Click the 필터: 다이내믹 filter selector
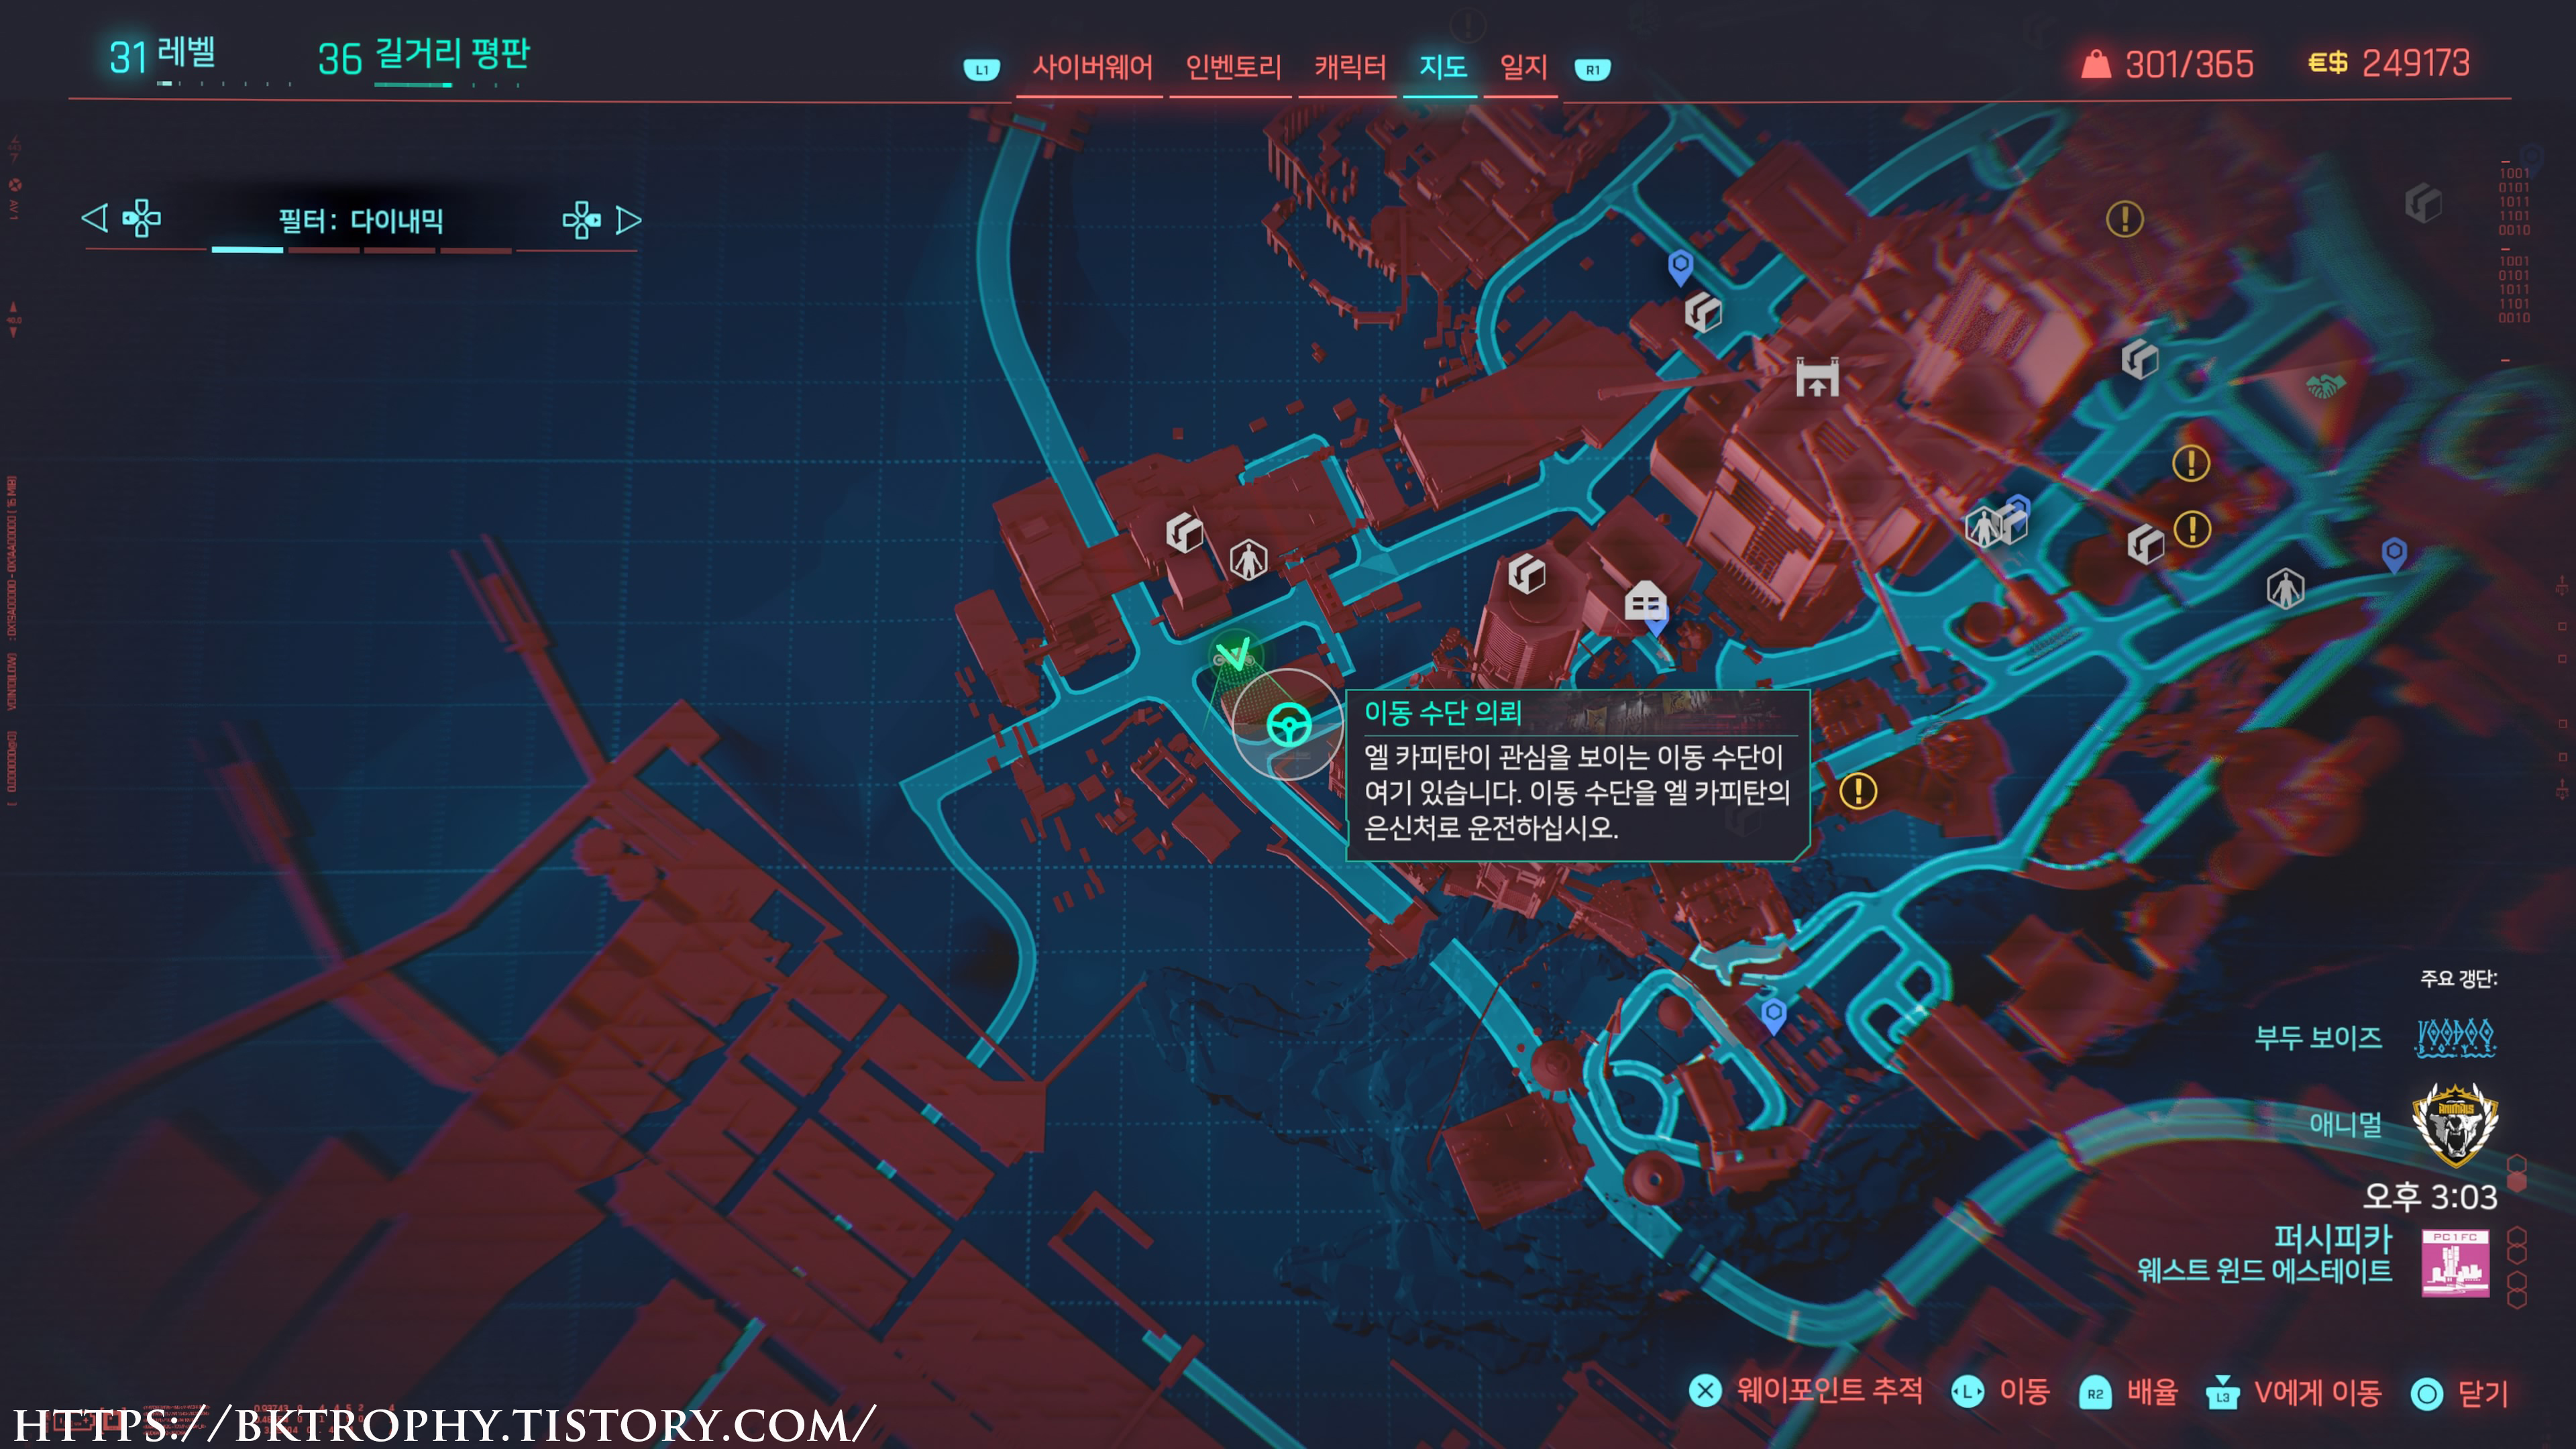Viewport: 2576px width, 1449px height. pos(360,221)
